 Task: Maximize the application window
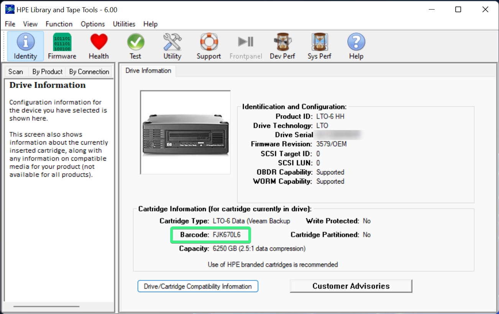(x=458, y=10)
